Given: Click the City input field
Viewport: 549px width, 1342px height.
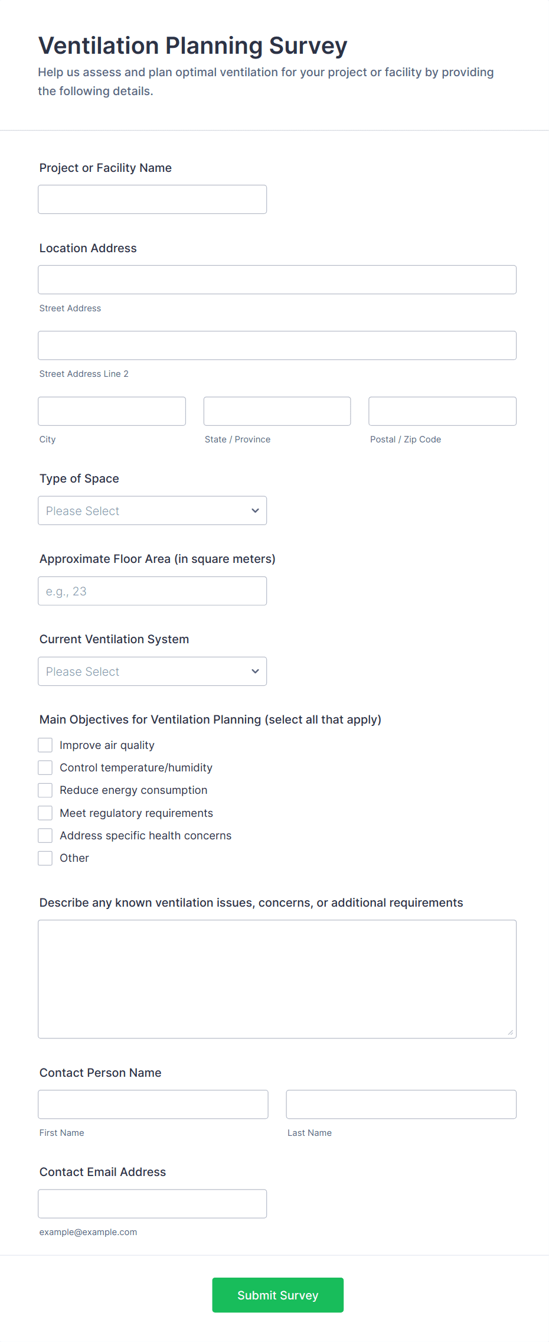Looking at the screenshot, I should (x=112, y=411).
